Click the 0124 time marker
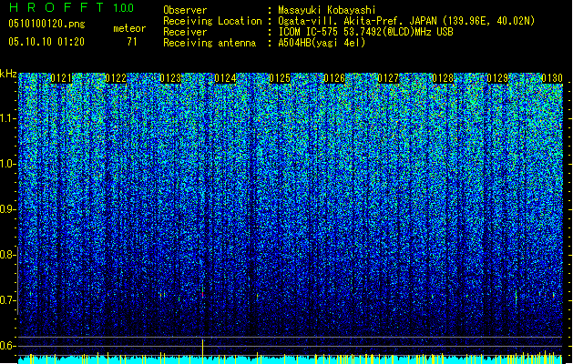 [x=225, y=78]
